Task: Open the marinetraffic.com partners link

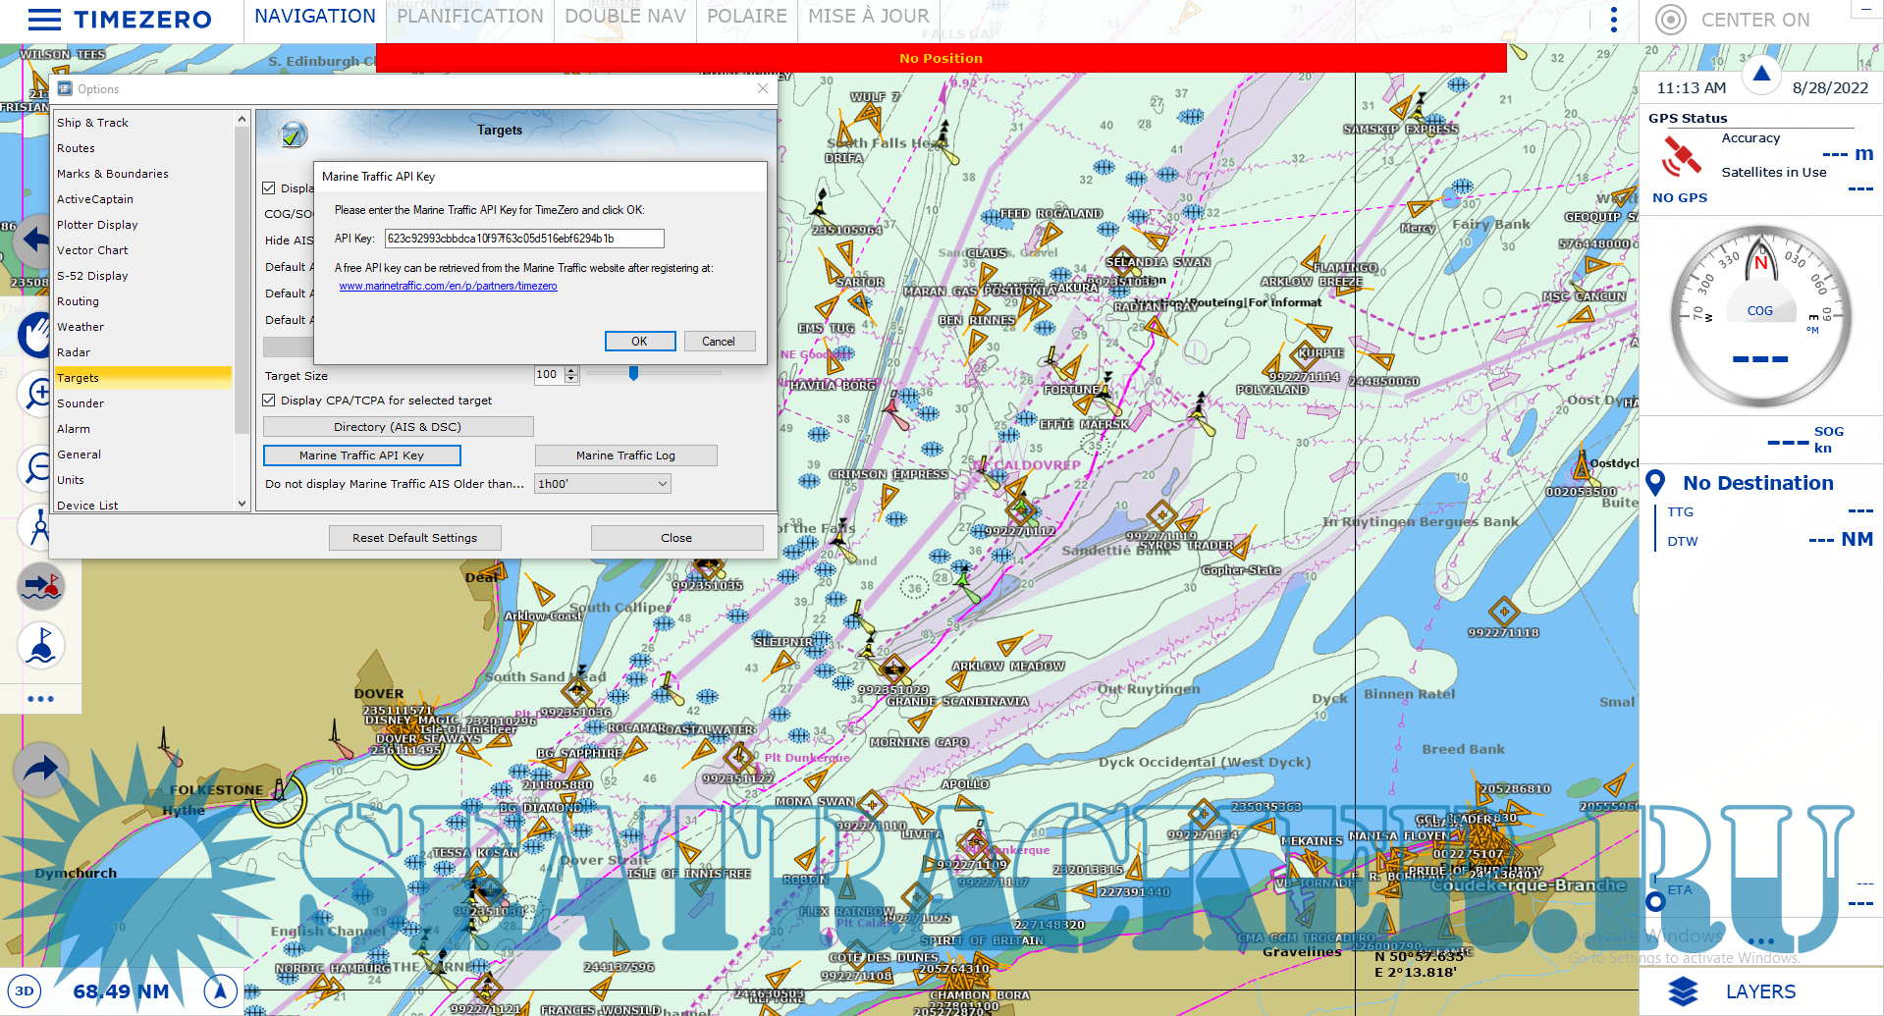Action: coord(448,287)
